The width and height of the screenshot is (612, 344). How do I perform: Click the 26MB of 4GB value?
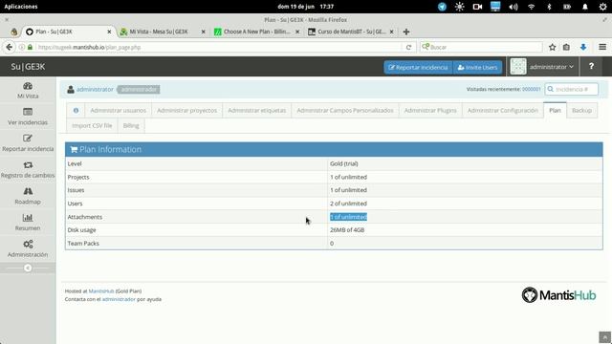tap(347, 230)
